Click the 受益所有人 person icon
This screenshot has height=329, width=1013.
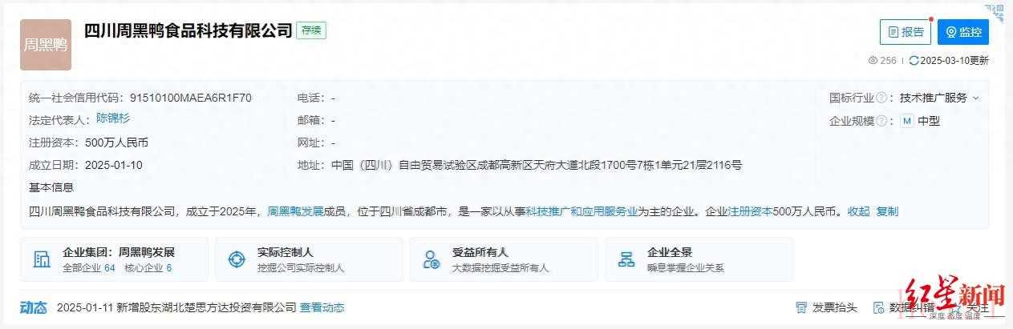click(431, 259)
